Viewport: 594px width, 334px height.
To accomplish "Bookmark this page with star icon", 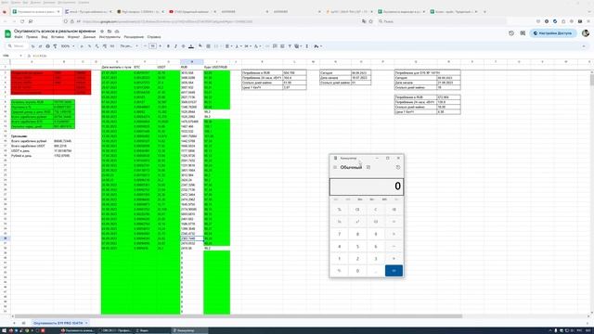I will click(371, 21).
